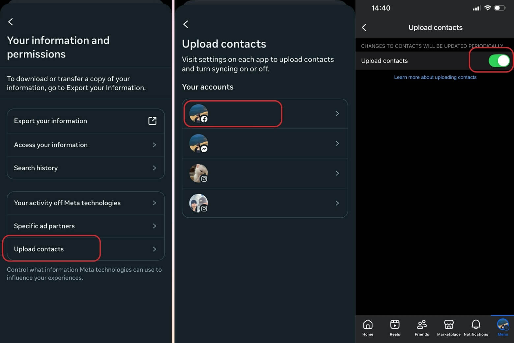Open the Facebook account row chevron
This screenshot has height=343, width=514.
pyautogui.click(x=337, y=113)
